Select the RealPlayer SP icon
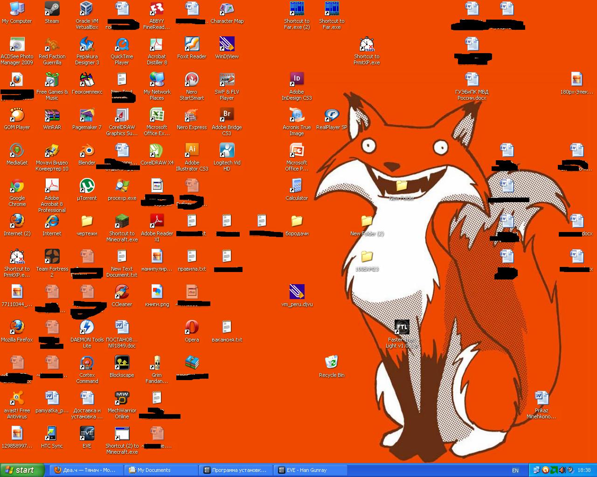The height and width of the screenshot is (477, 597). 332,119
